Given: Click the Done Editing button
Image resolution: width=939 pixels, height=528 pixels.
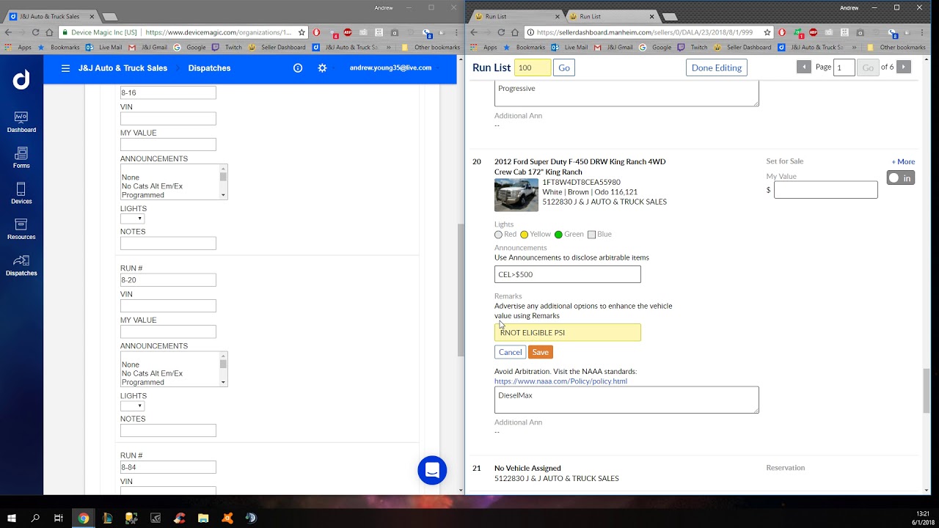Looking at the screenshot, I should (x=717, y=67).
